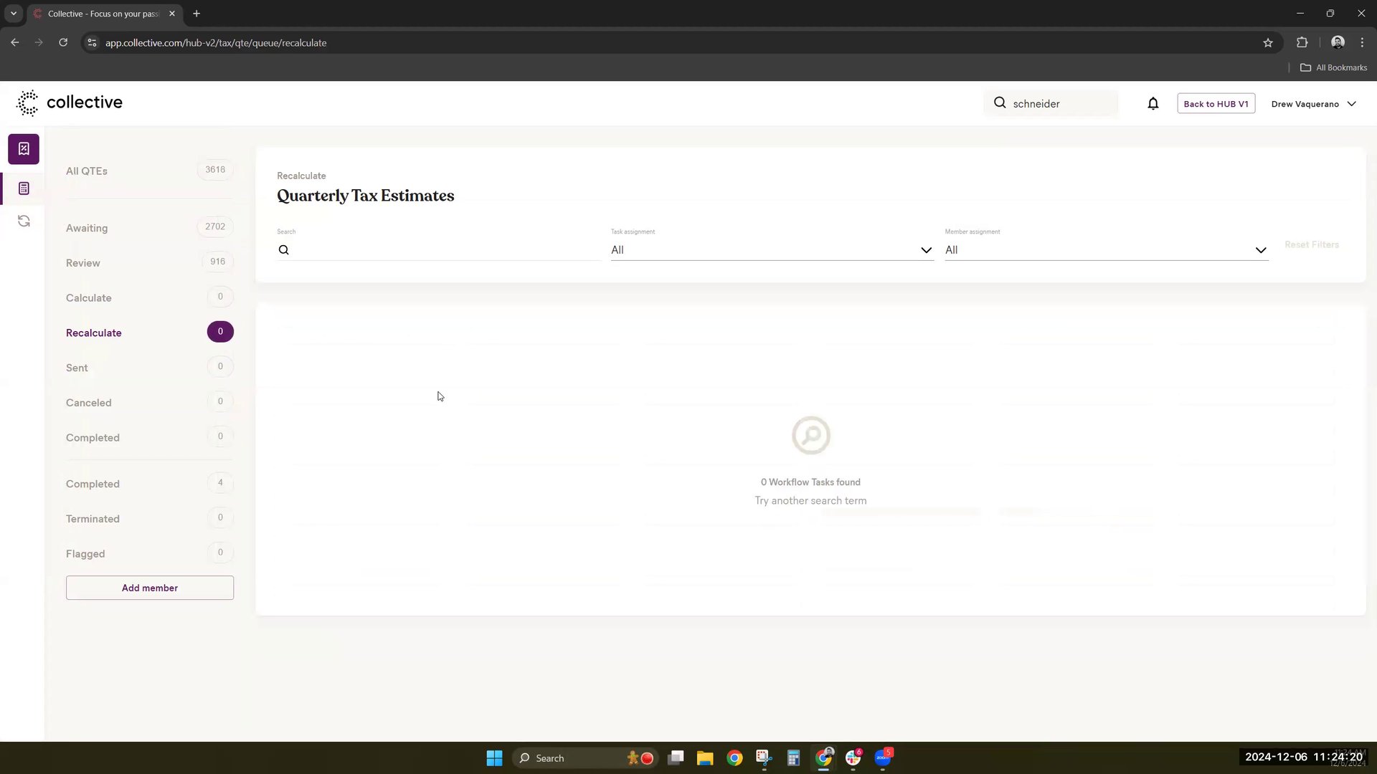The image size is (1377, 774).
Task: Click the refresh sync icon in sidebar
Action: coord(24,221)
